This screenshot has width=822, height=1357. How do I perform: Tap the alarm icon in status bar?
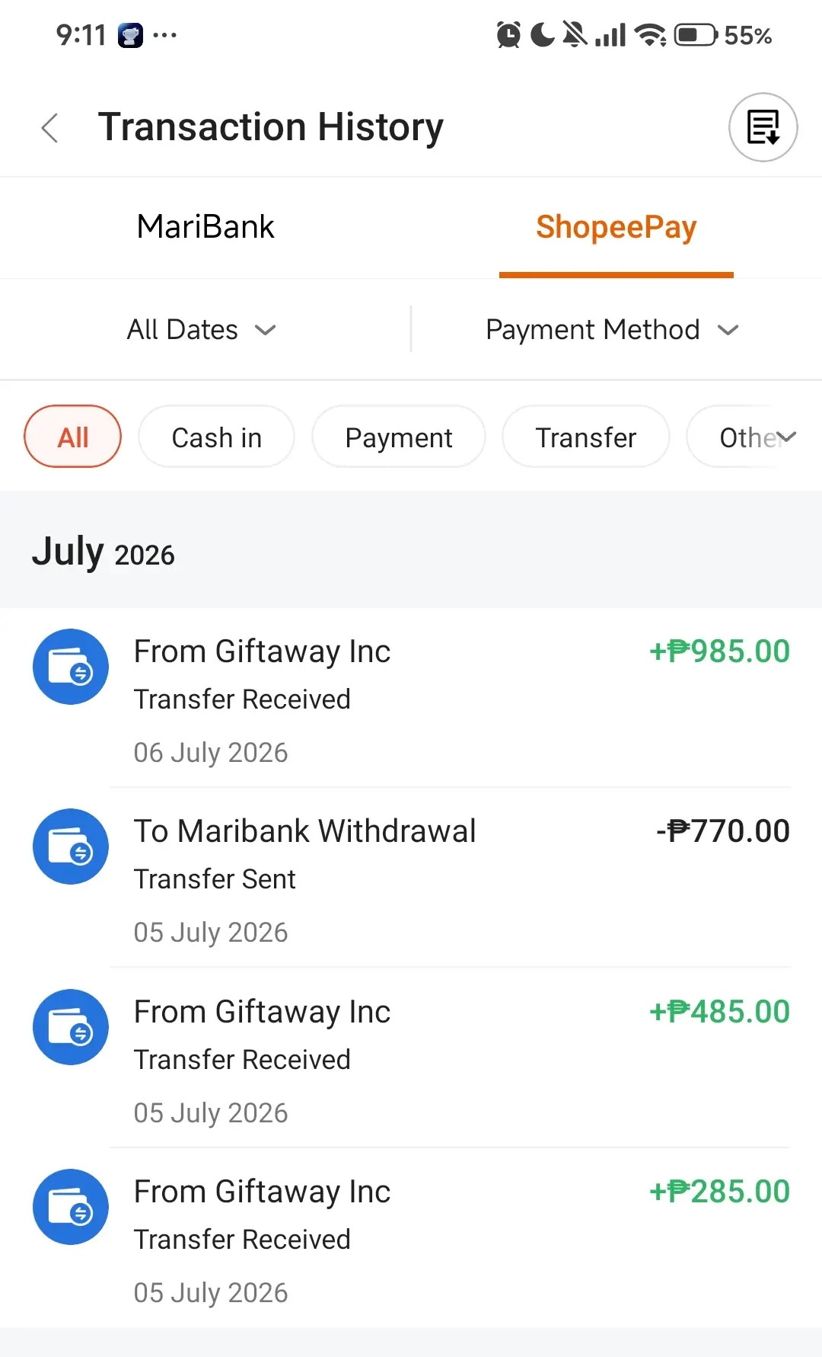(508, 35)
